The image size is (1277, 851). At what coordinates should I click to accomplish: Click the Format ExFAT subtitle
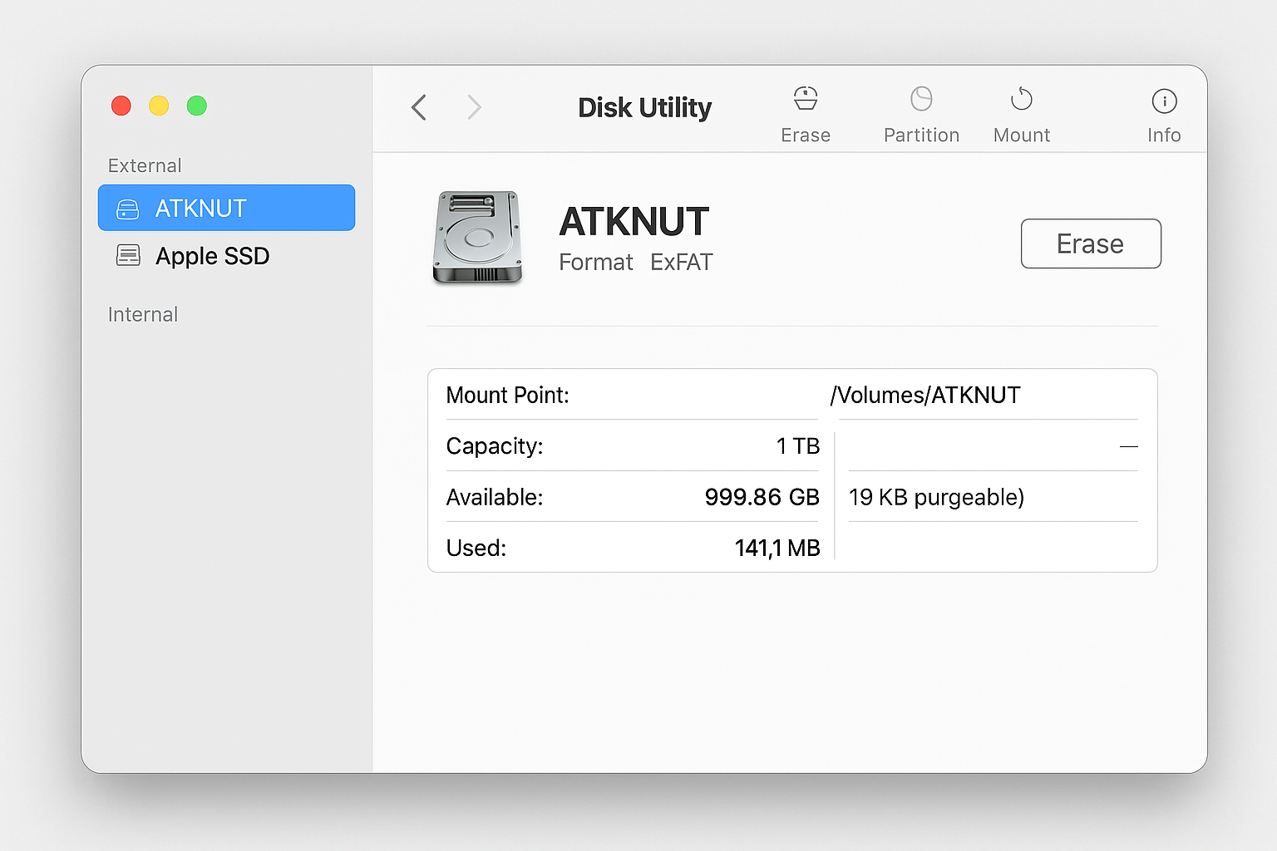pos(636,263)
